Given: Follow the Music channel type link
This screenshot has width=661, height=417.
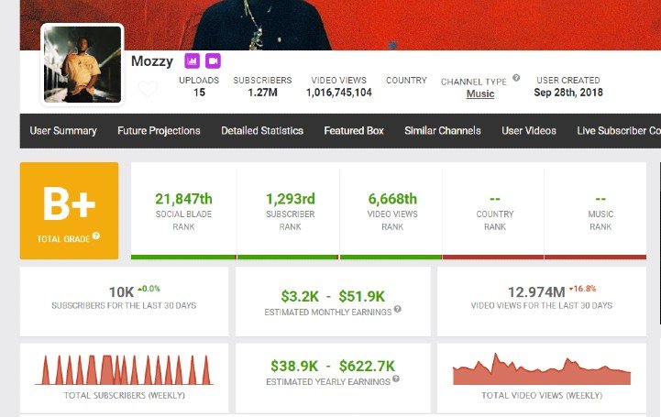Looking at the screenshot, I should [480, 93].
